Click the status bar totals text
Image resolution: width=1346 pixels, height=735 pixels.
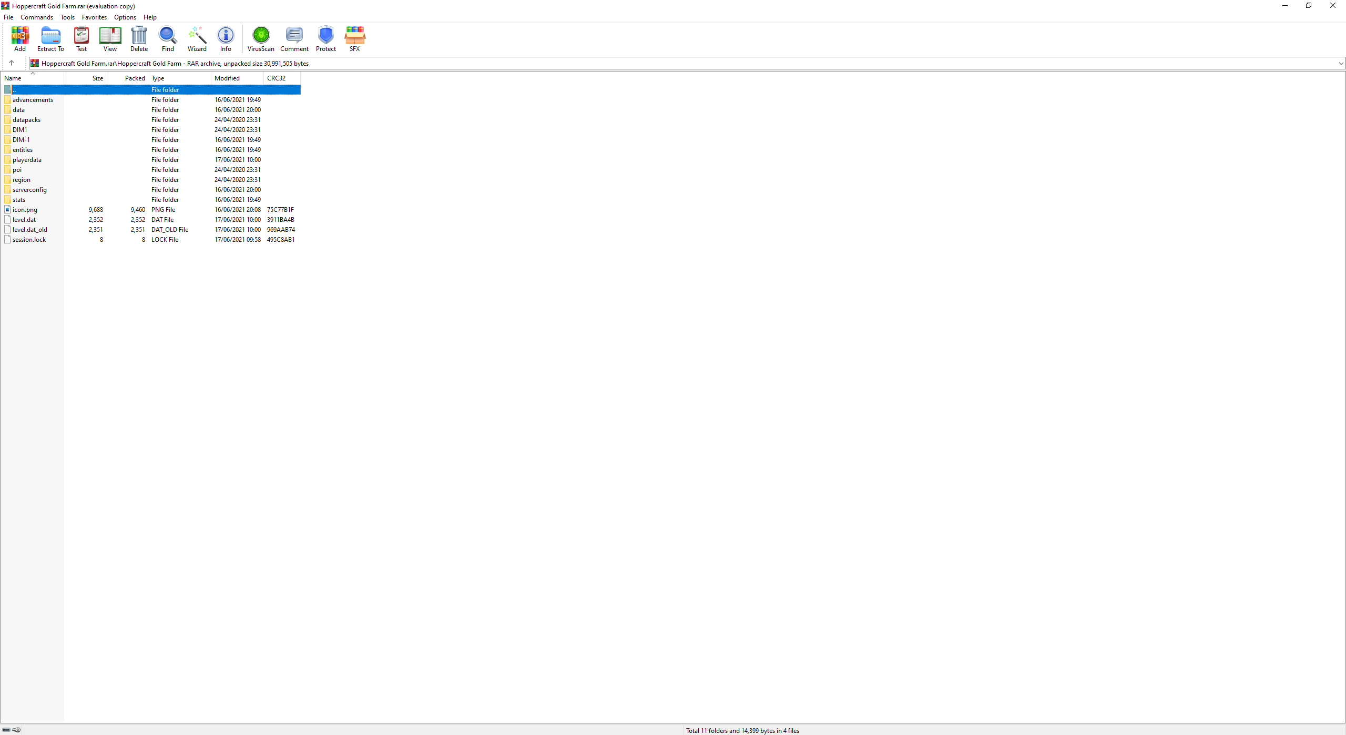coord(742,730)
